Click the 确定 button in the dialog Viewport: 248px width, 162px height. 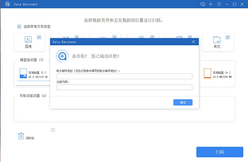click(x=183, y=102)
